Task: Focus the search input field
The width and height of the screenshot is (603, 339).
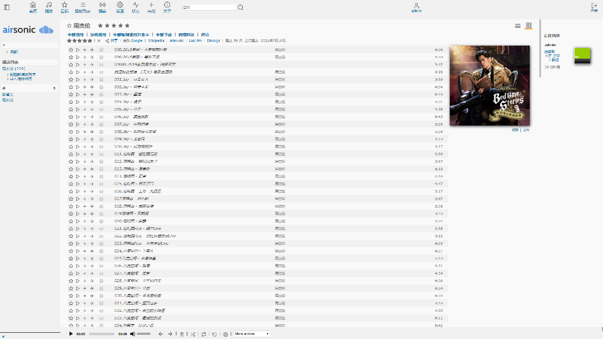Action: [209, 8]
